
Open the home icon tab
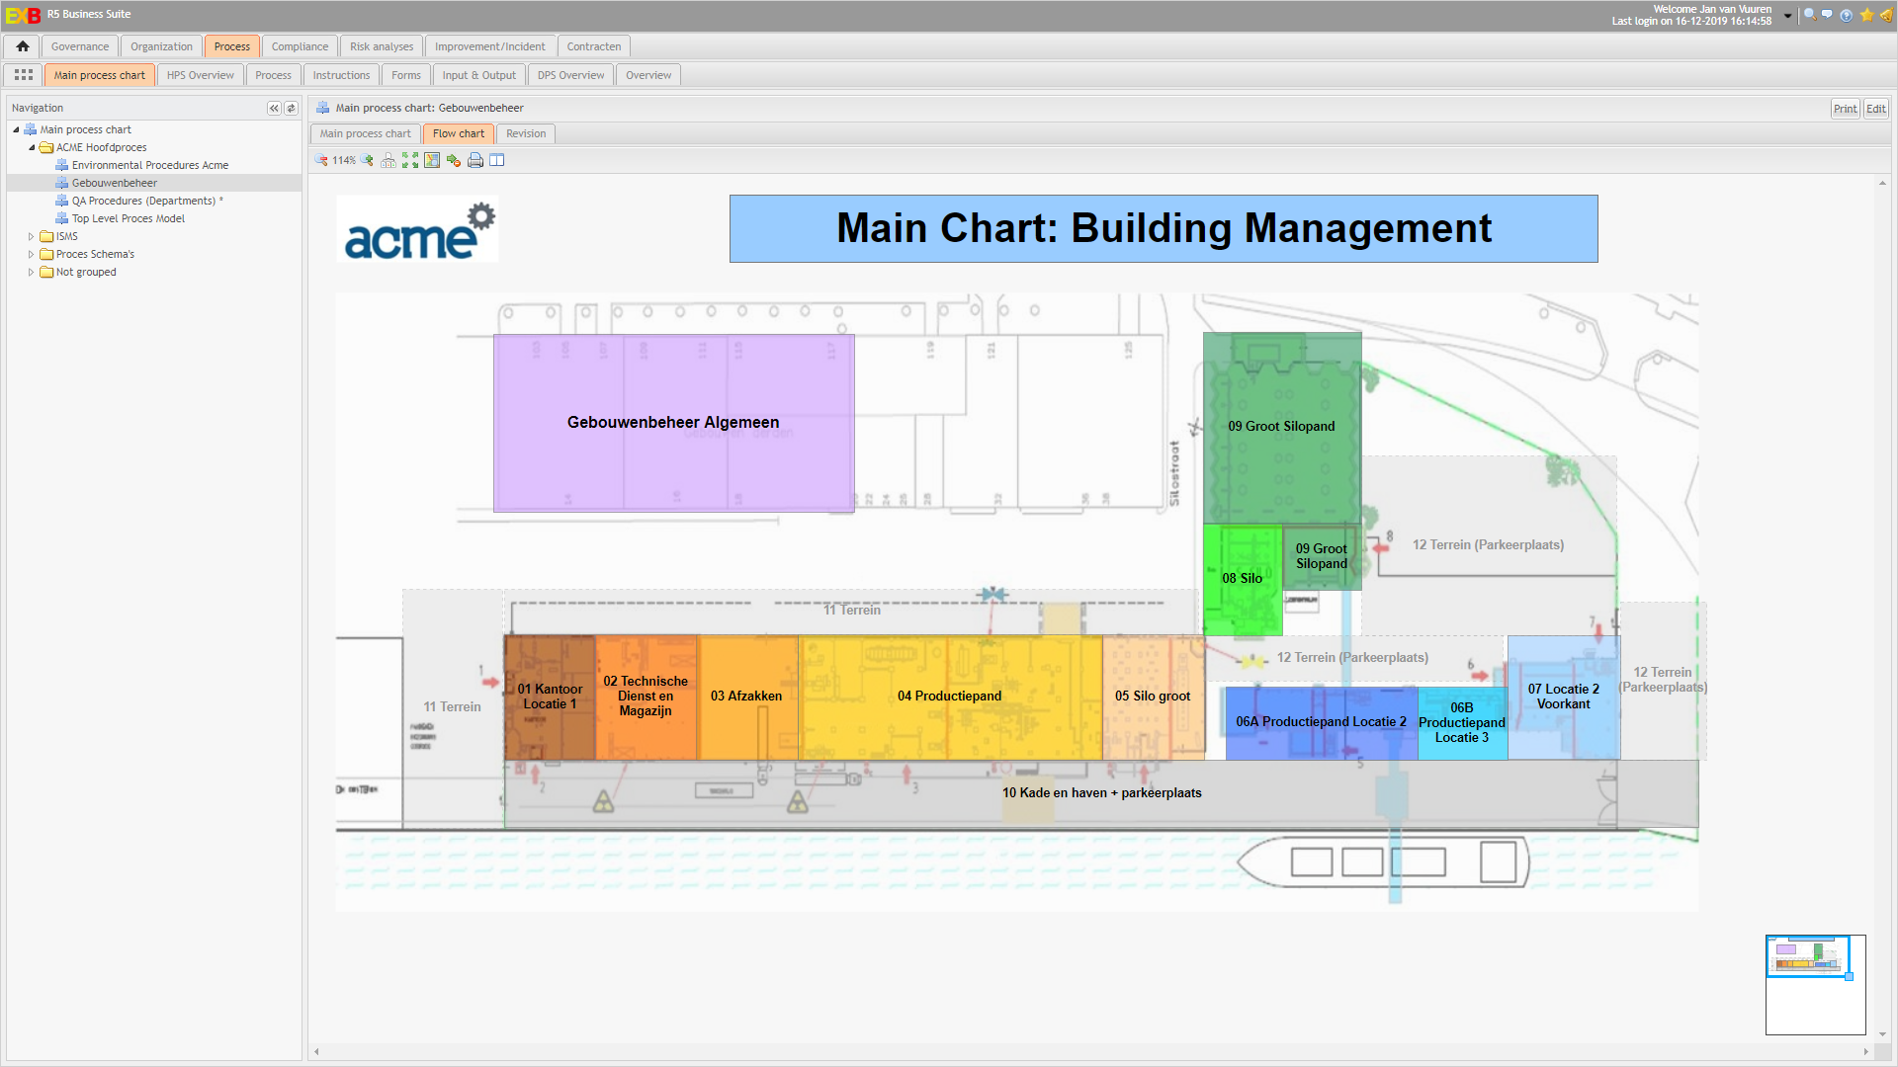[x=23, y=46]
